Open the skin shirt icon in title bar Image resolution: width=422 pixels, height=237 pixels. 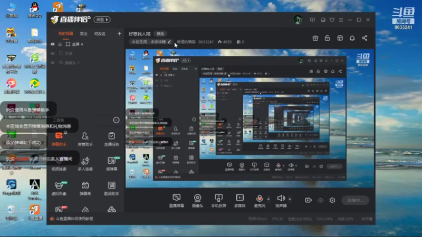coord(332,20)
